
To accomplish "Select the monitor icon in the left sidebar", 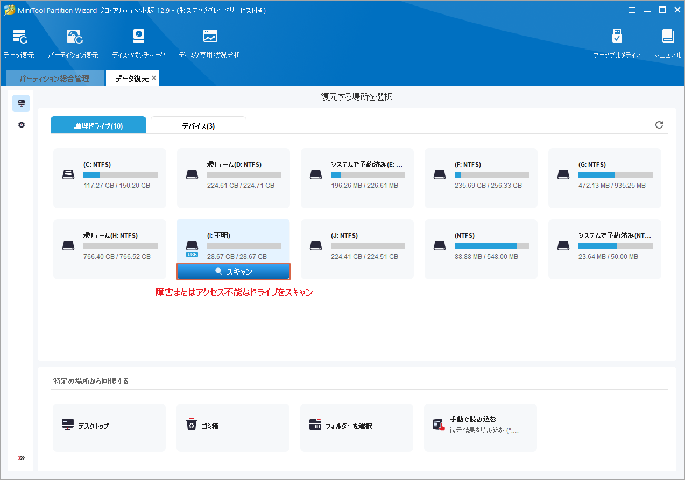I will pos(21,103).
